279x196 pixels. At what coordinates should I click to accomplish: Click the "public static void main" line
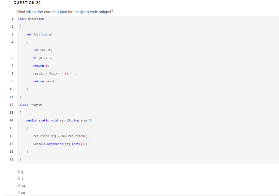tap(60, 120)
